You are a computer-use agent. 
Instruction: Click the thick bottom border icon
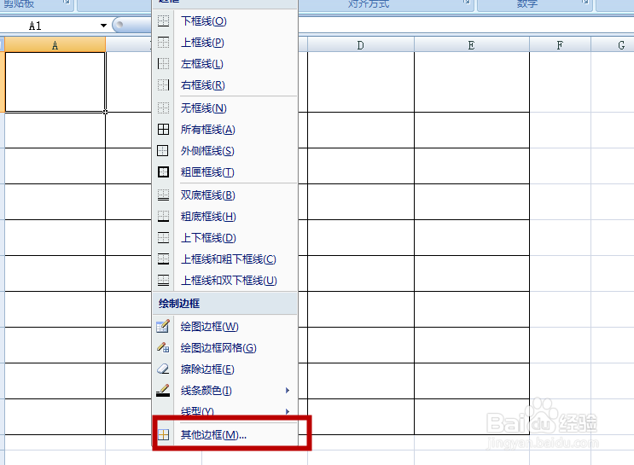(163, 217)
